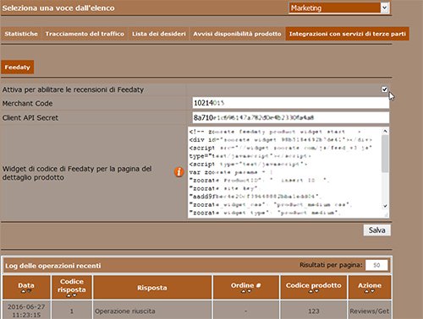Sort Codice risposta column ascending
Viewport: 423px width, 319px height.
(x=69, y=295)
